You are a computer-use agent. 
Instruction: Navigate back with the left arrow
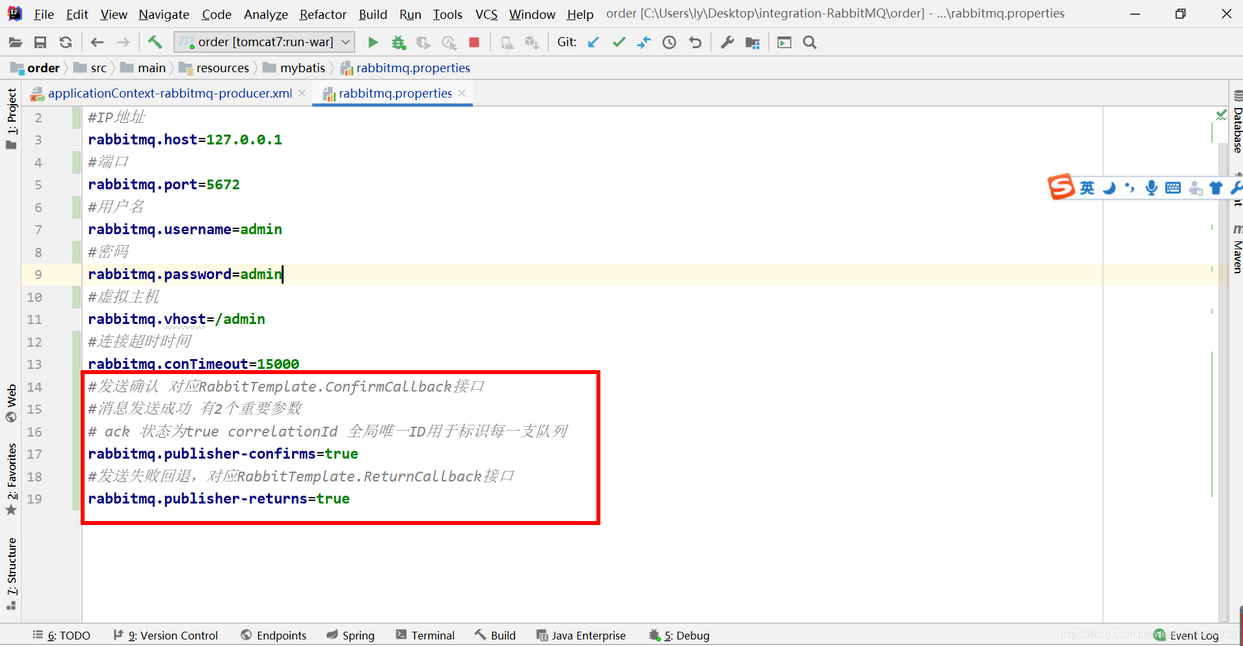click(97, 42)
